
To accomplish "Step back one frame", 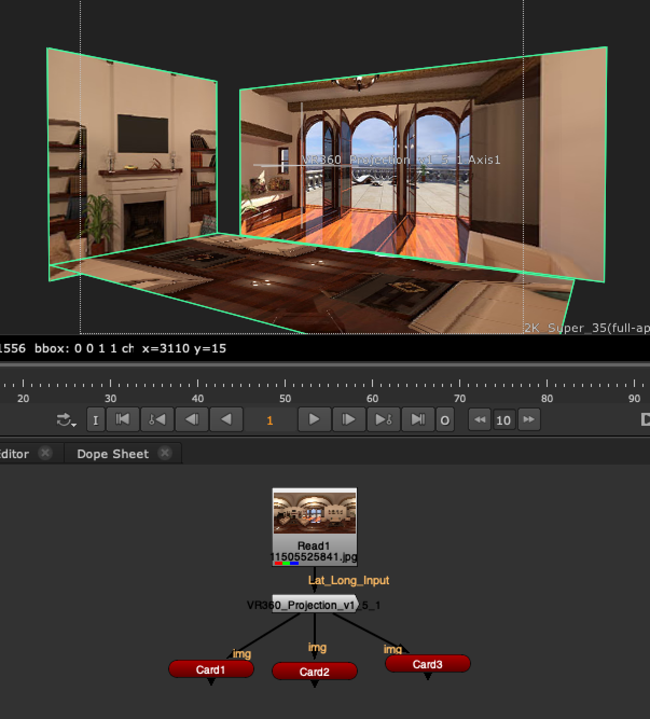I will (x=191, y=419).
